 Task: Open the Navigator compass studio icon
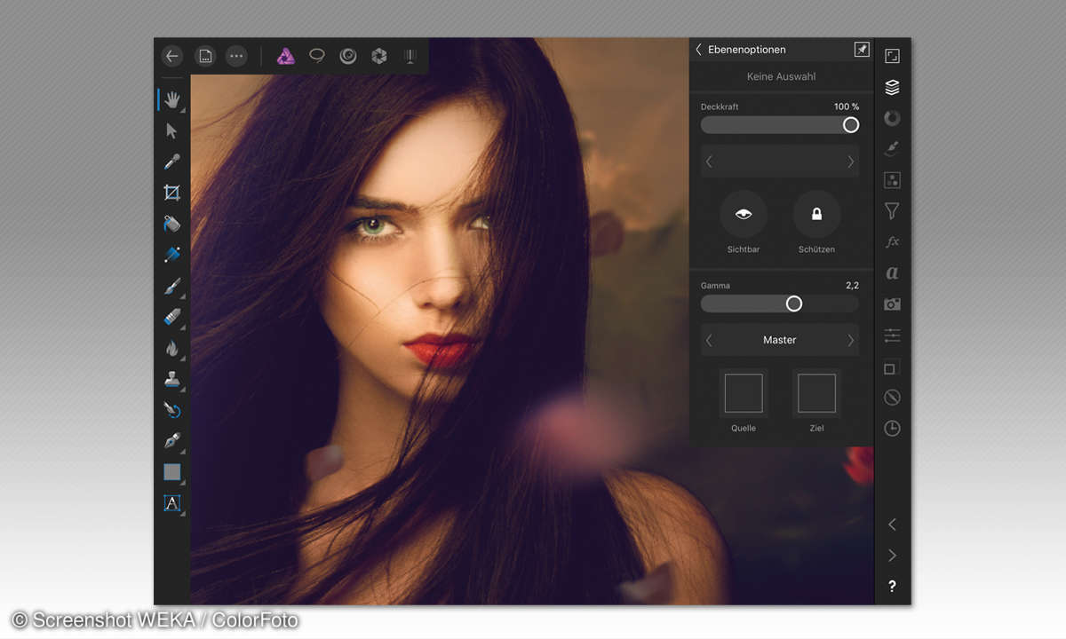click(893, 398)
